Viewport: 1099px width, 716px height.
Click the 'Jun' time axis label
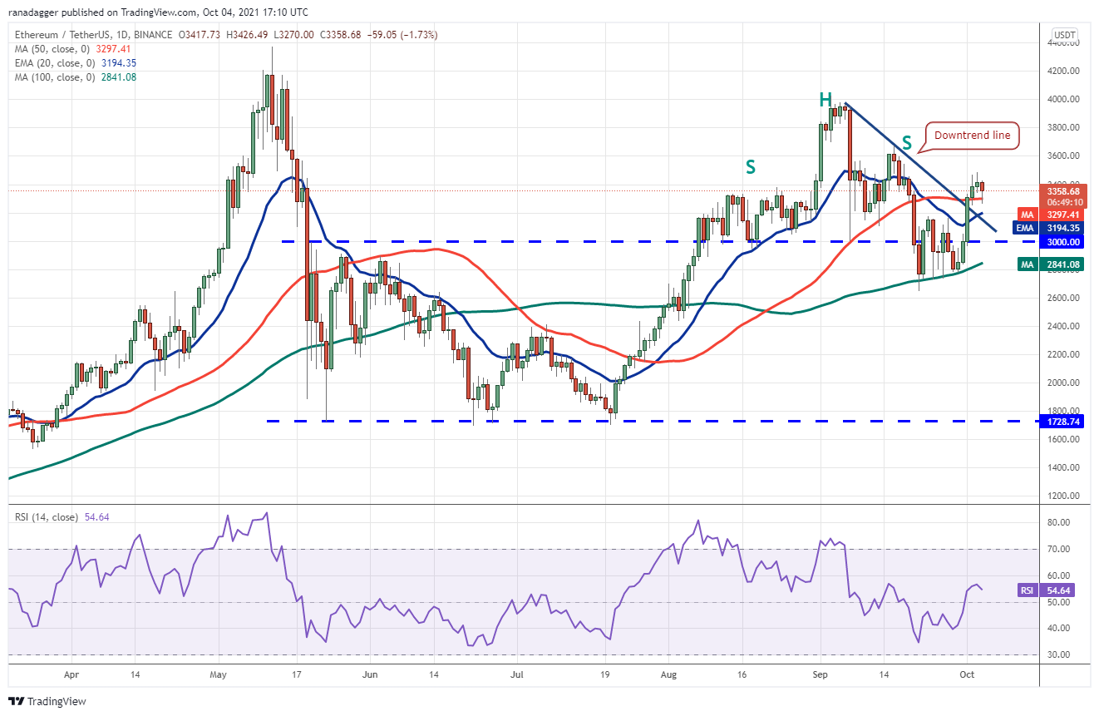tap(371, 675)
